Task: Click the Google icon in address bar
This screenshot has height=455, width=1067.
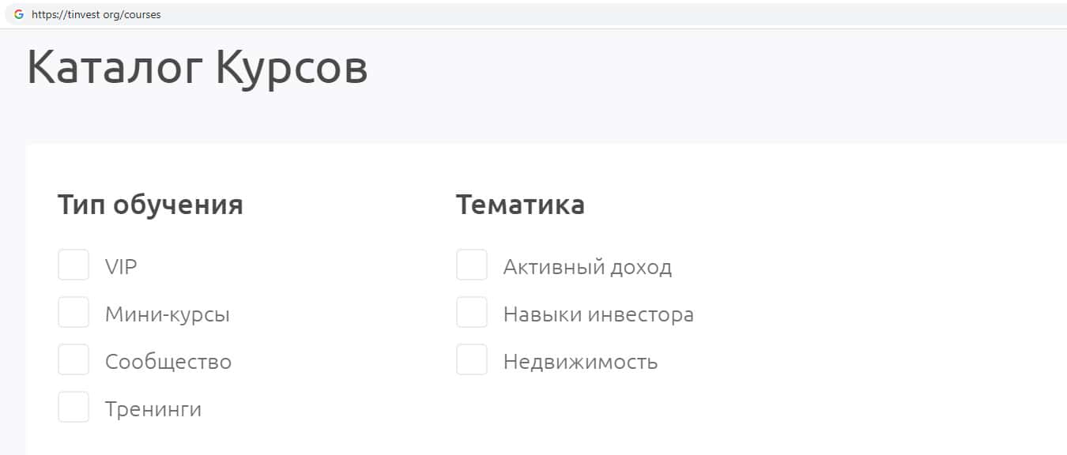Action: click(x=19, y=14)
